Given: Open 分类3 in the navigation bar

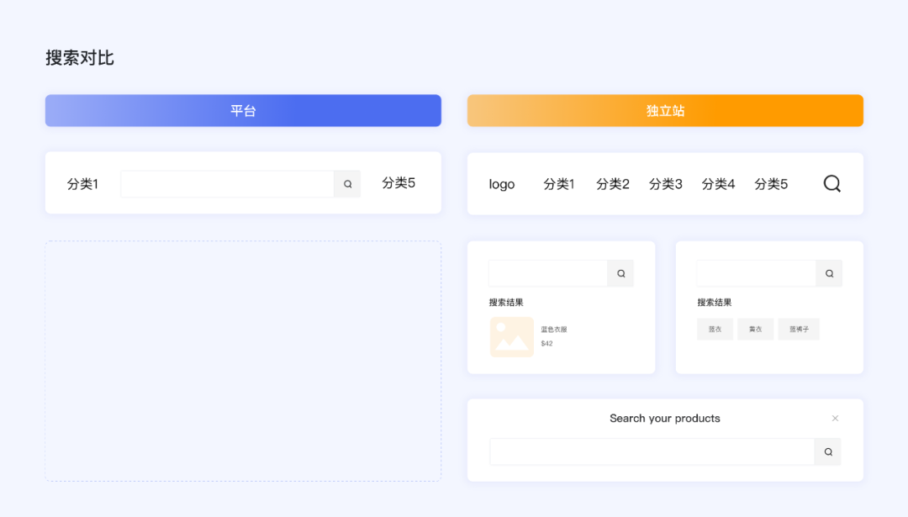Looking at the screenshot, I should click(x=665, y=184).
